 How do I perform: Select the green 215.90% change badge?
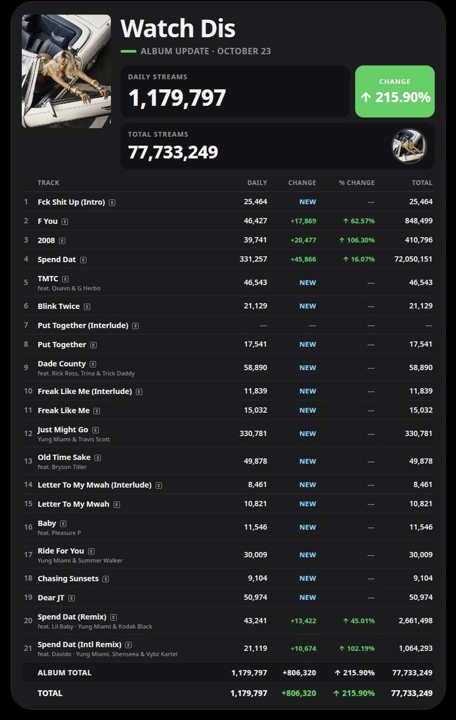395,91
